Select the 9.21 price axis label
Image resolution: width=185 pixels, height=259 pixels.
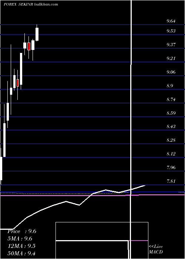tap(171, 58)
